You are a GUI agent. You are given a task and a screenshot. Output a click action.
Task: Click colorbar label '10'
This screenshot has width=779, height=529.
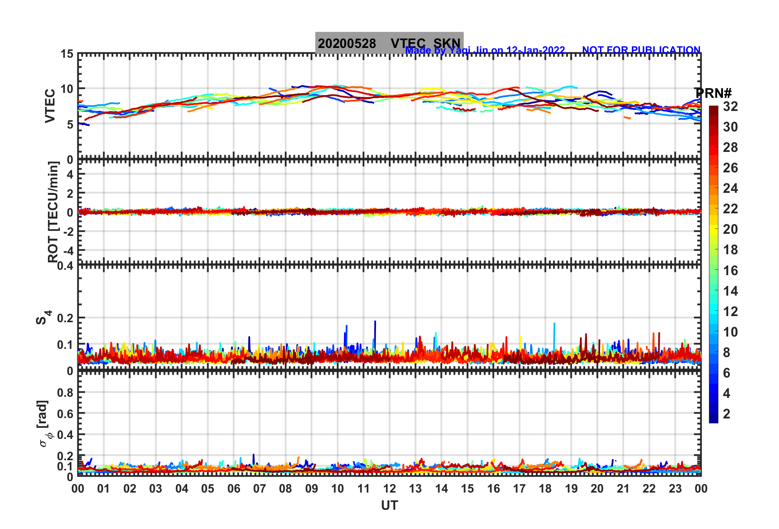pyautogui.click(x=730, y=332)
